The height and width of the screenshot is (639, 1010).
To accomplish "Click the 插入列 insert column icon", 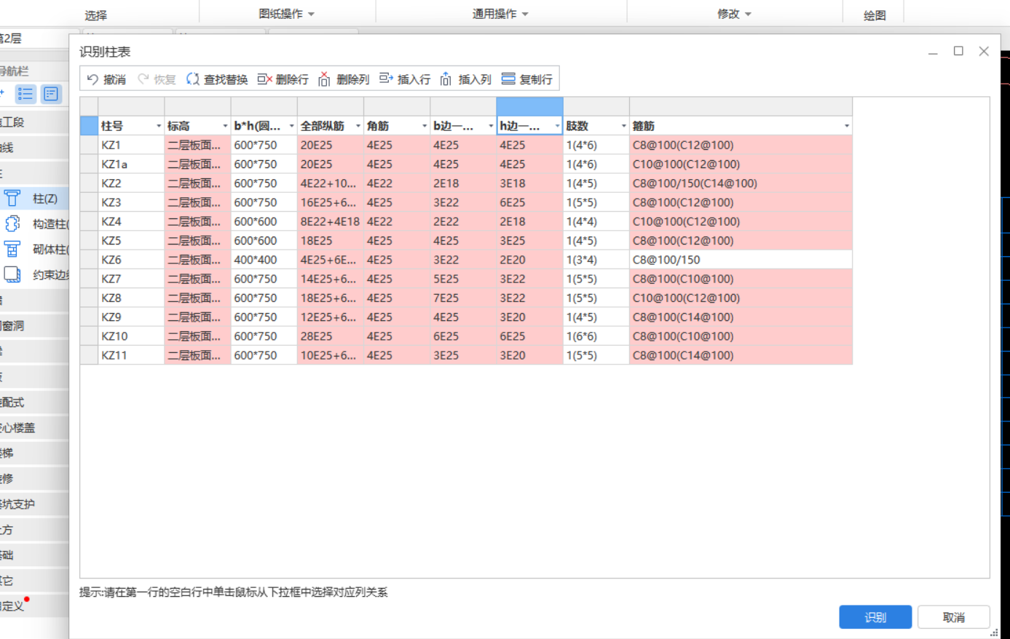I will coord(446,79).
